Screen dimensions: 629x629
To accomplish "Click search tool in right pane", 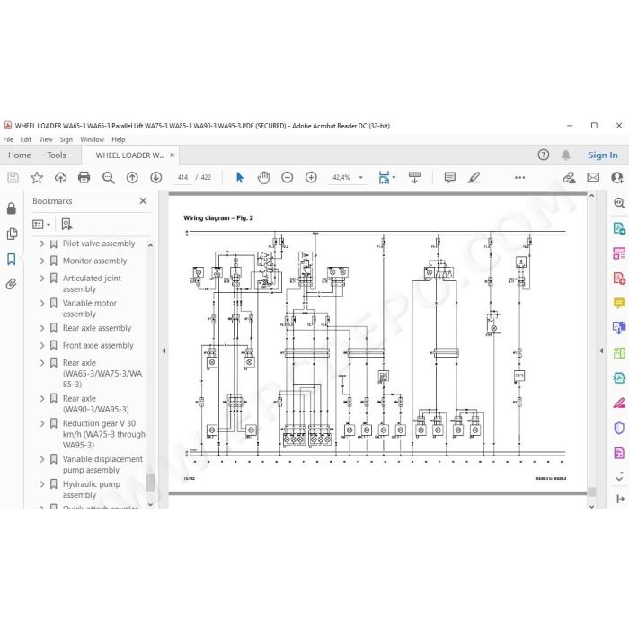I will (619, 203).
